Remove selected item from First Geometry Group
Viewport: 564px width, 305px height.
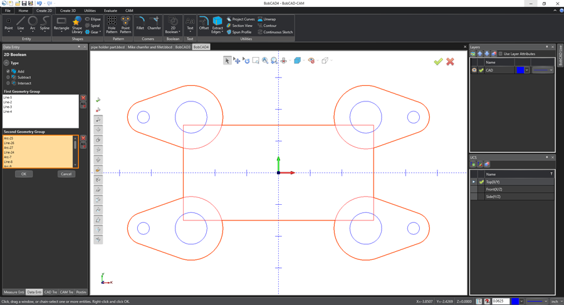83,98
